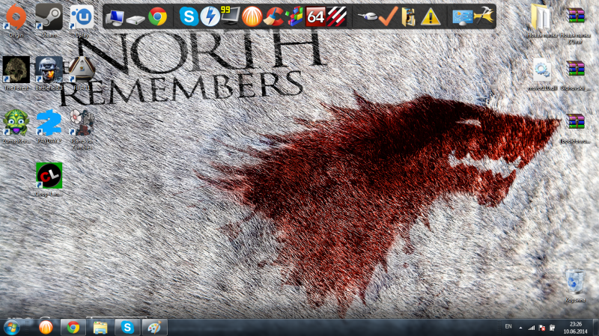Launch Chrome from the top dock
Image resolution: width=599 pixels, height=336 pixels.
coord(157,16)
